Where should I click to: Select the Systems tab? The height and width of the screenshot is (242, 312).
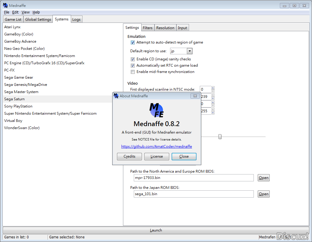[x=62, y=19]
